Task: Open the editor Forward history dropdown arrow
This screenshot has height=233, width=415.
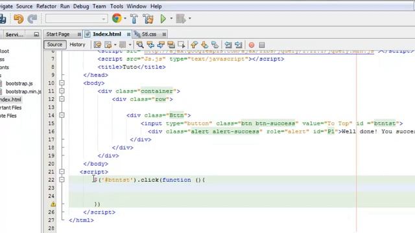Action: click(x=130, y=45)
